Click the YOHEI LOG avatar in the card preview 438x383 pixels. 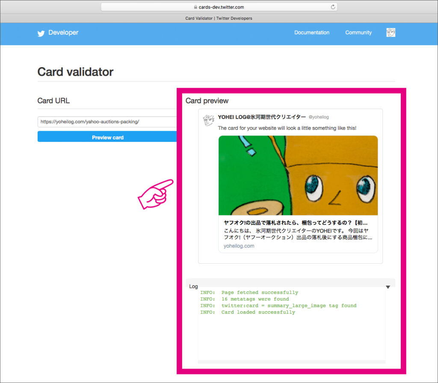point(208,120)
